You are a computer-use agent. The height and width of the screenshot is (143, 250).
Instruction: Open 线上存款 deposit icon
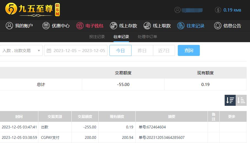[x=114, y=26]
